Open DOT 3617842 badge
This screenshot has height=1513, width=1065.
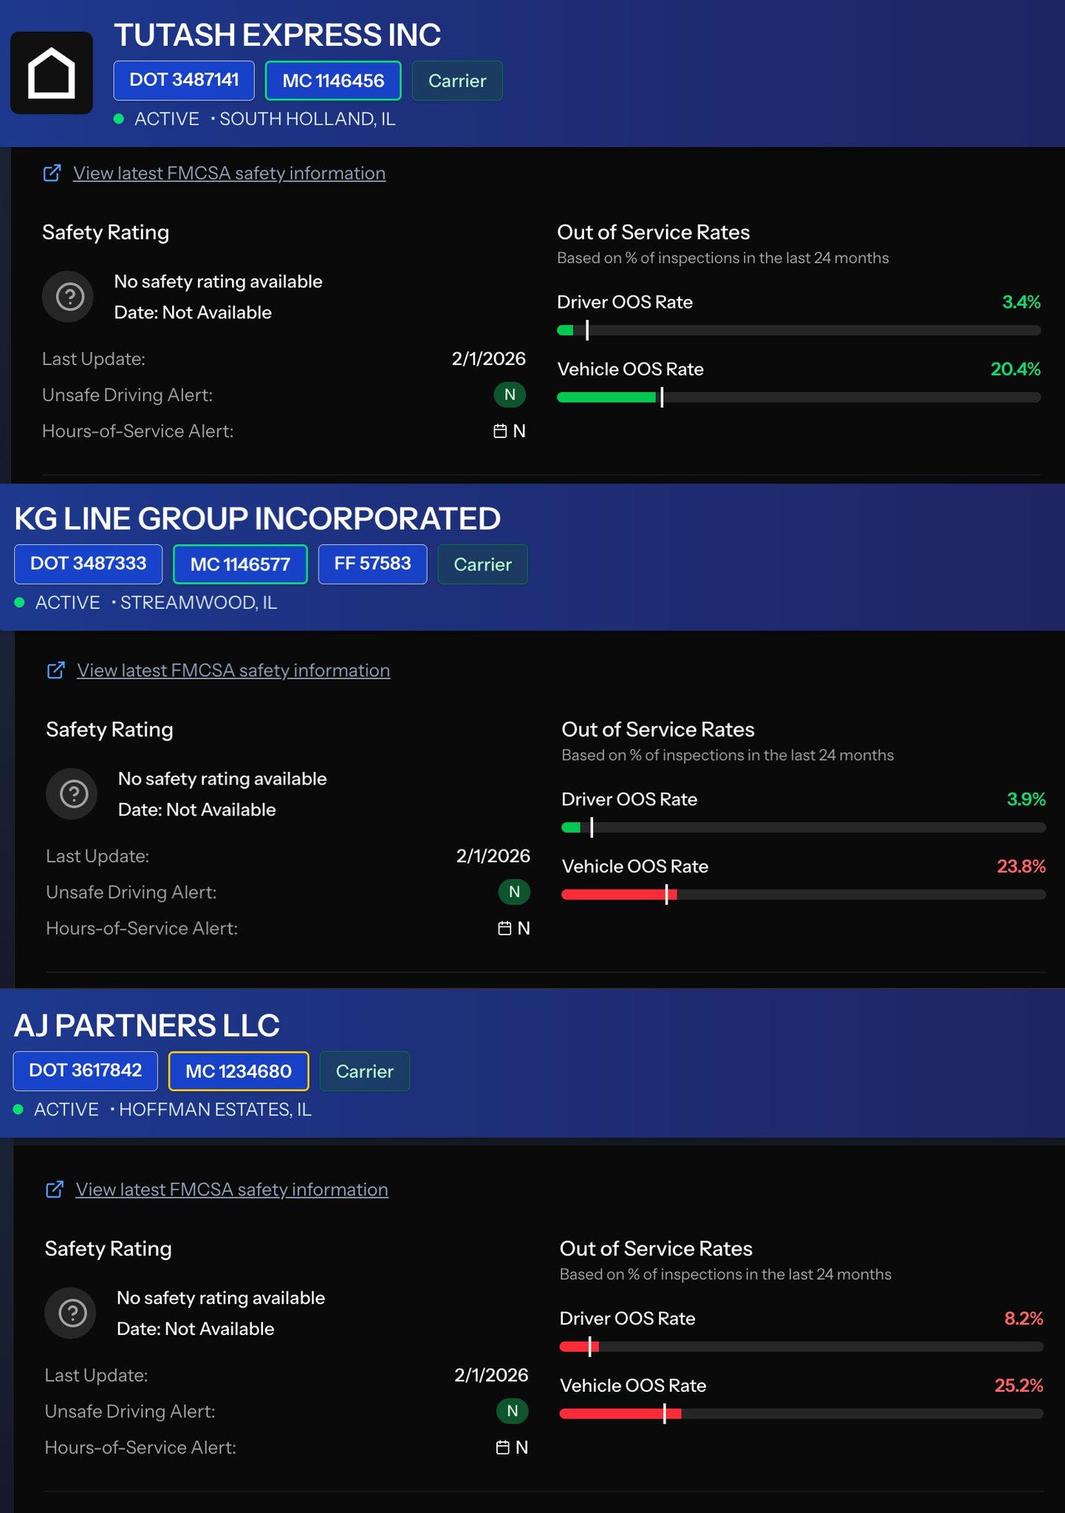pos(85,1070)
